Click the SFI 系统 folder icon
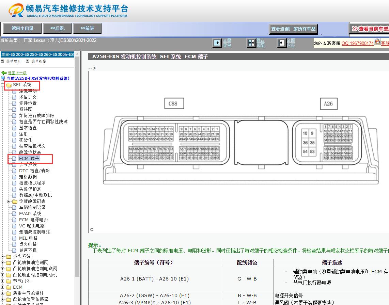Image resolution: width=389 pixels, height=305 pixels. click(9, 85)
